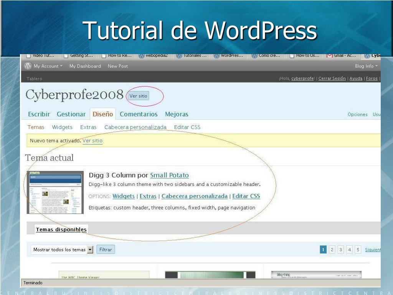The width and height of the screenshot is (393, 295).
Task: Click the Terminado status bar text
Action: (x=33, y=283)
